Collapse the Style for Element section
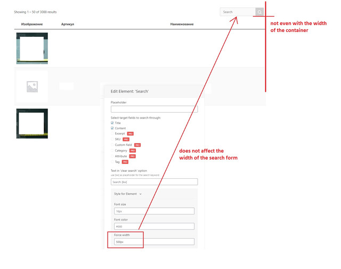Viewport: 341px width, 269px height. coord(128,194)
